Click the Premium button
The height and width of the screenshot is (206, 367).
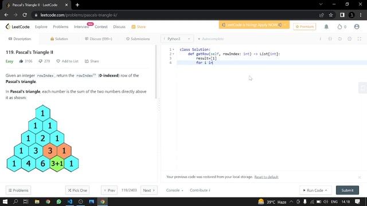point(304,27)
